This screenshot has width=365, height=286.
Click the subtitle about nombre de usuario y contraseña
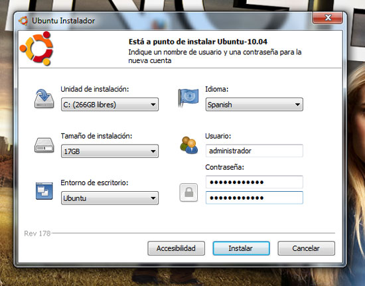[x=215, y=56]
